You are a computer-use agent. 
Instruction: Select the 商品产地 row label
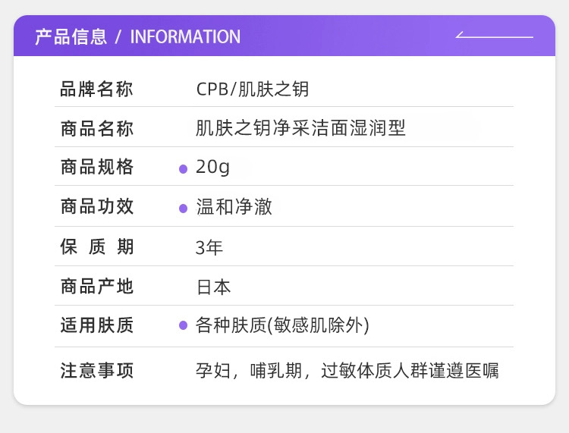(96, 286)
